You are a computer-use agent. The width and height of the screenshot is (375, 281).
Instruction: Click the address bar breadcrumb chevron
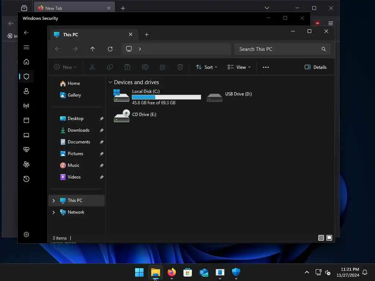coord(140,49)
